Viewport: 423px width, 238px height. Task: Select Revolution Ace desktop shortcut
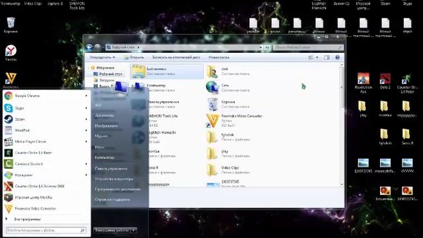coord(363,83)
